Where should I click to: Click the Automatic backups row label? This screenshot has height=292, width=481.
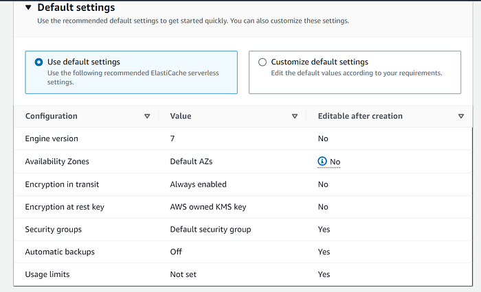tap(60, 252)
